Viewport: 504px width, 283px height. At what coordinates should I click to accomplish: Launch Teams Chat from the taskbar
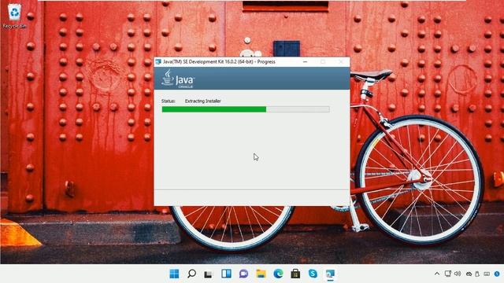243,274
